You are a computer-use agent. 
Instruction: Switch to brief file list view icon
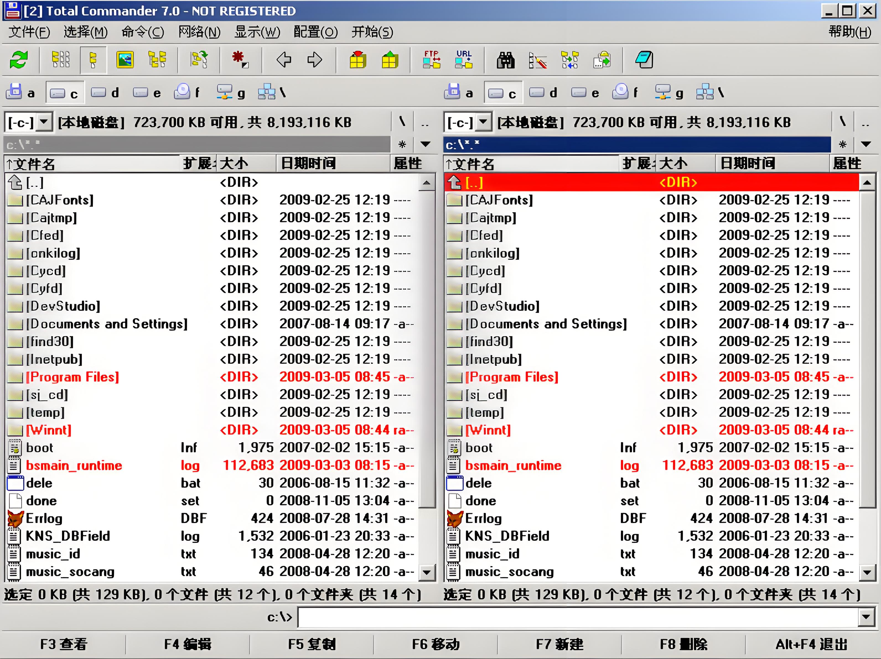click(61, 60)
